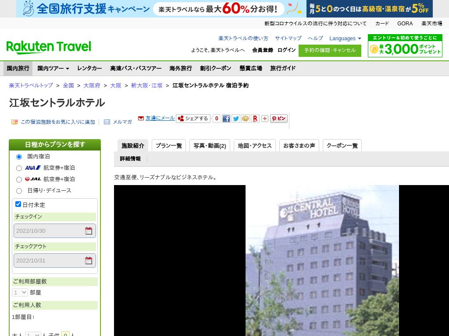Click the ログイン link
This screenshot has width=449, height=336.
(287, 50)
